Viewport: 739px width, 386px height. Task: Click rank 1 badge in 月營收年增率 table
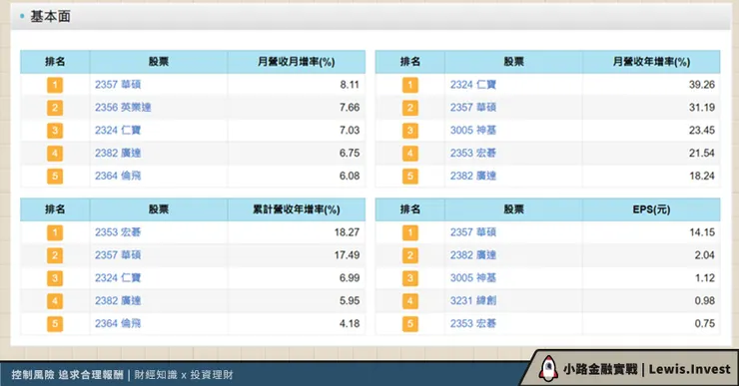(410, 85)
